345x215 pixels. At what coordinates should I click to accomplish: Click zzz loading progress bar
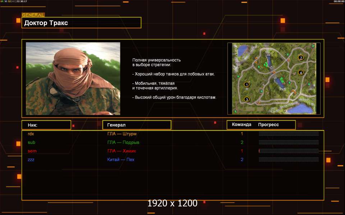(x=289, y=159)
